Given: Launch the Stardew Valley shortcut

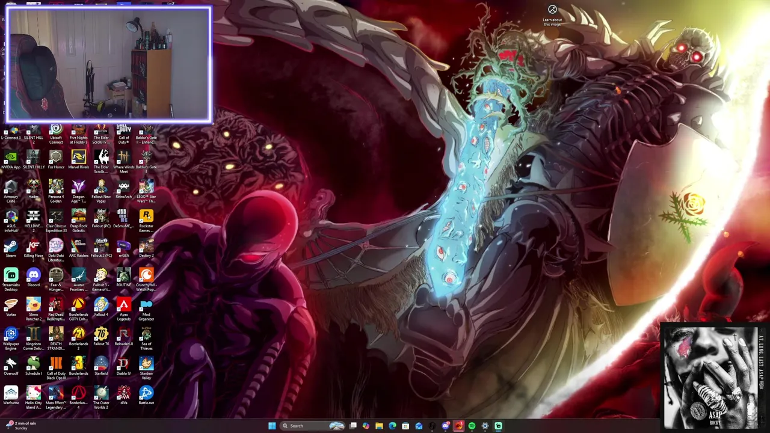Looking at the screenshot, I should point(146,369).
